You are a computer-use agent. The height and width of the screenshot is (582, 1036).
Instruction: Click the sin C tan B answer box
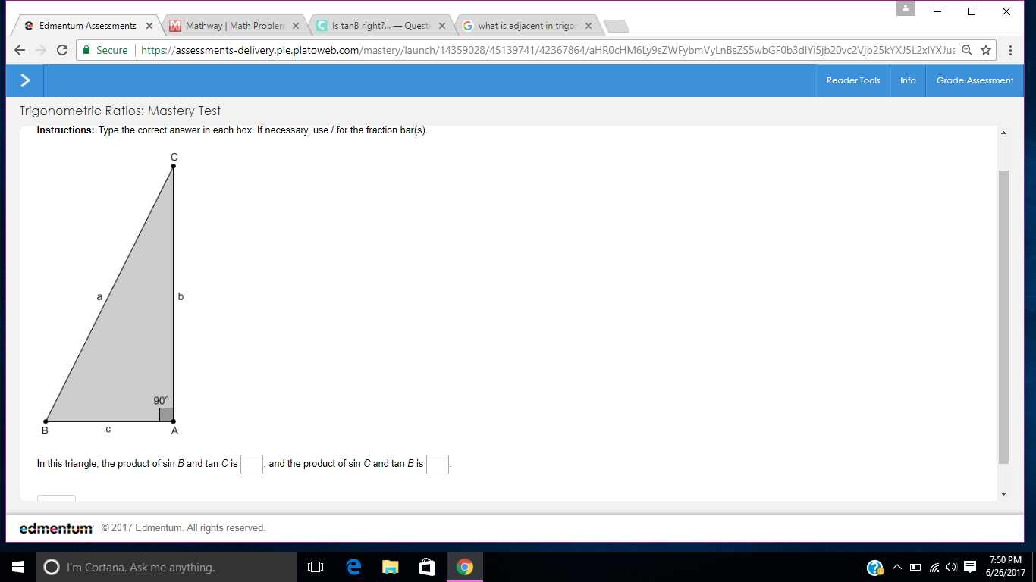tap(438, 464)
